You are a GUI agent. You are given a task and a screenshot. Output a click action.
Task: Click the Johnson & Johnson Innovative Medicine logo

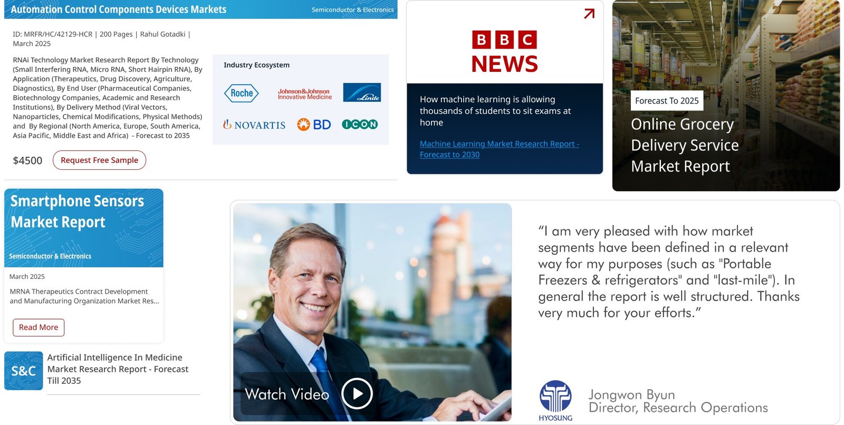pos(304,94)
